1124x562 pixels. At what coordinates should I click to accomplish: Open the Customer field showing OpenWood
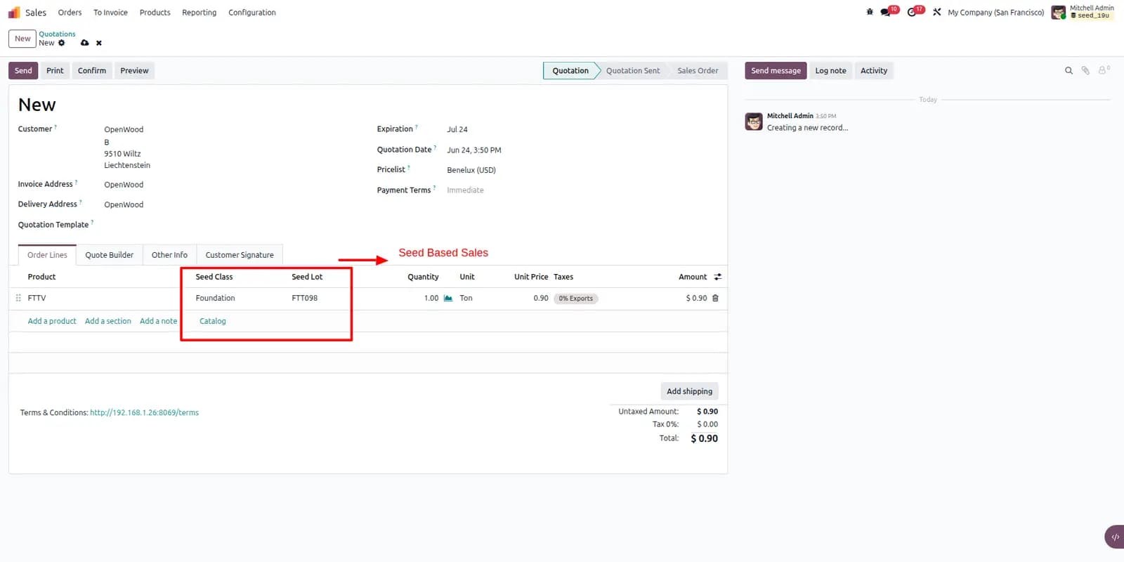click(x=124, y=129)
